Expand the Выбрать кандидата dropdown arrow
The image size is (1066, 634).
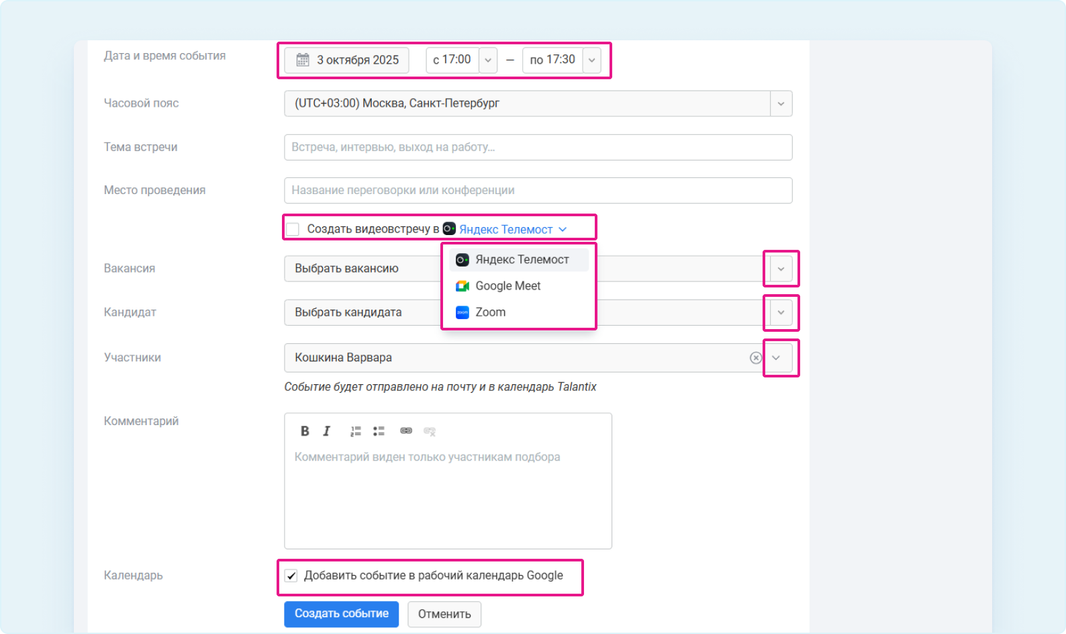tap(781, 313)
